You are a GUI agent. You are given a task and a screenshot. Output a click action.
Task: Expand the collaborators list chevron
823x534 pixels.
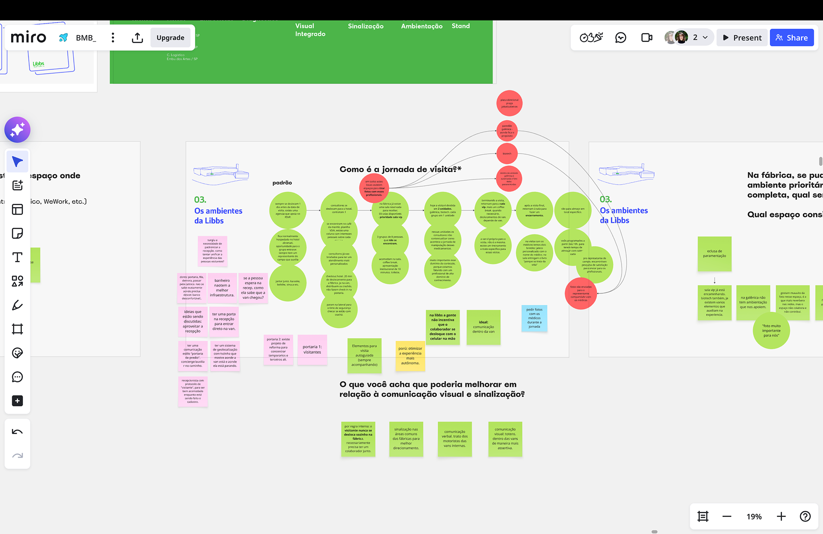[x=705, y=38]
